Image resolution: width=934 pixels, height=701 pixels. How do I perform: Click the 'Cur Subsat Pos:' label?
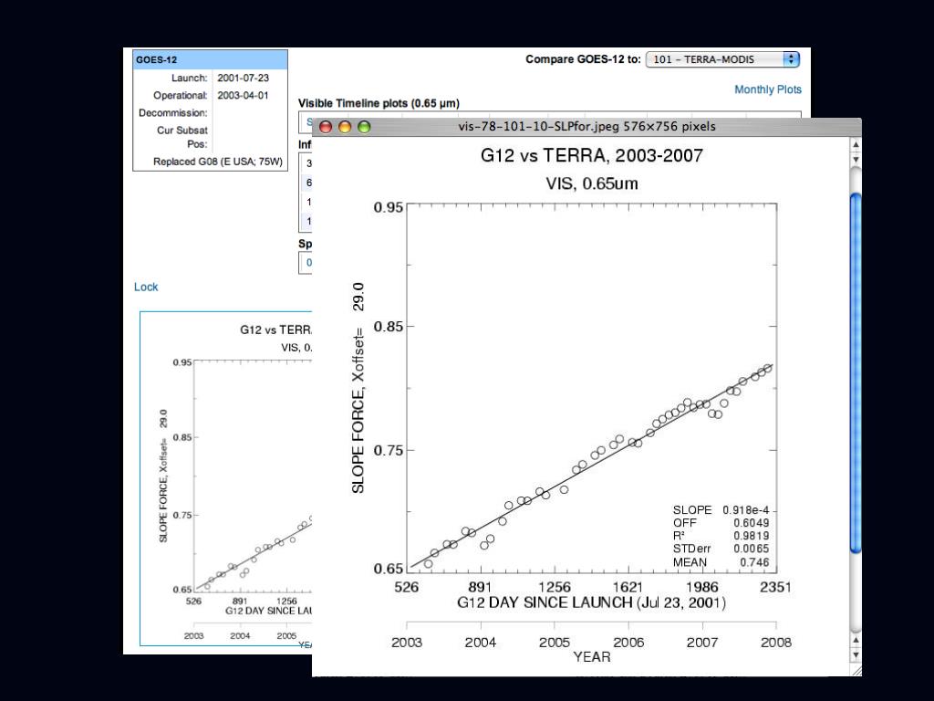click(x=182, y=137)
